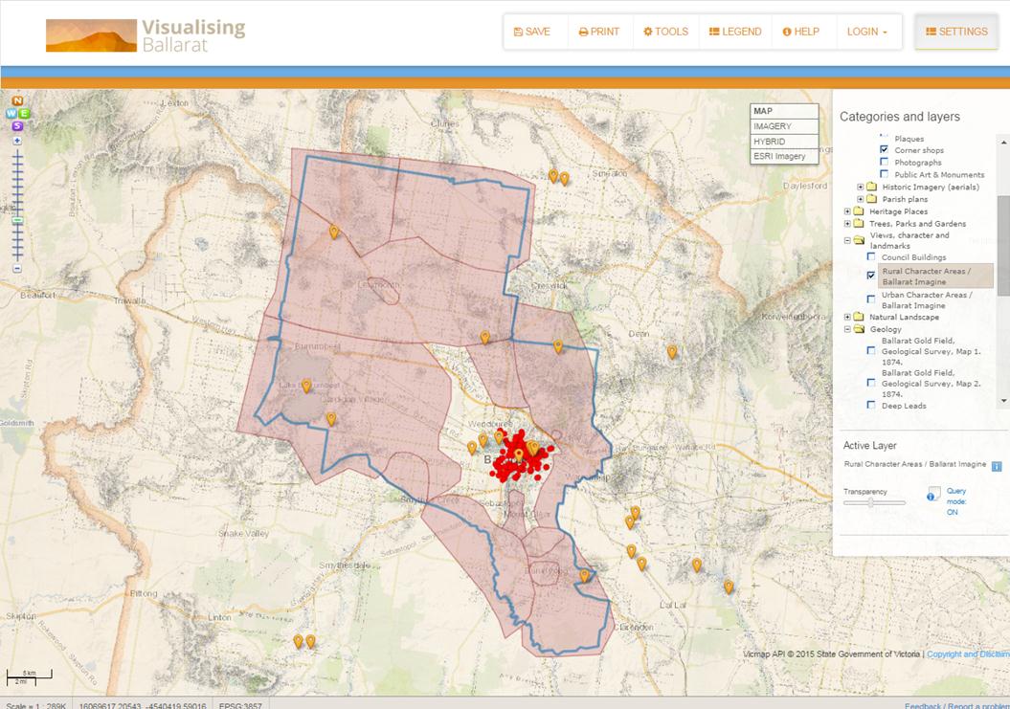Image resolution: width=1010 pixels, height=709 pixels.
Task: Click the Query mode icon
Action: (933, 495)
